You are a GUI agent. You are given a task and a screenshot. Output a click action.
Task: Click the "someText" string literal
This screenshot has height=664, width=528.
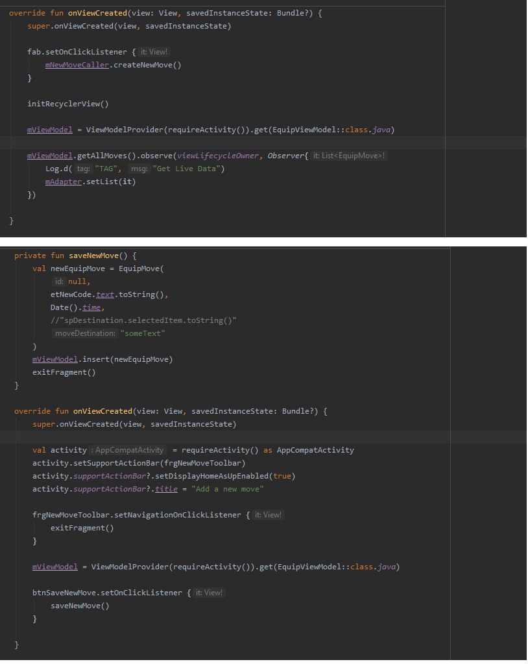143,333
